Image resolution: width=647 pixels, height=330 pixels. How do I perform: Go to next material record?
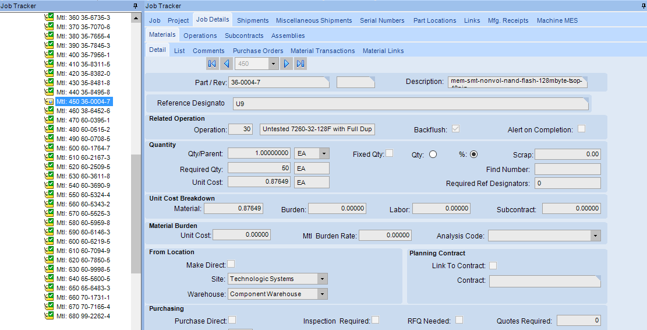[287, 64]
